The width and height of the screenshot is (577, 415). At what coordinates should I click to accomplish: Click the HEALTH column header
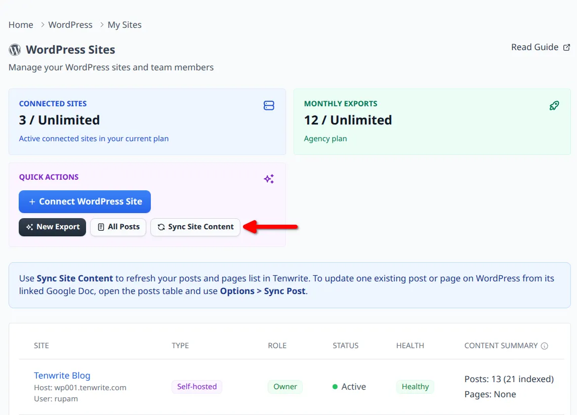coord(410,346)
